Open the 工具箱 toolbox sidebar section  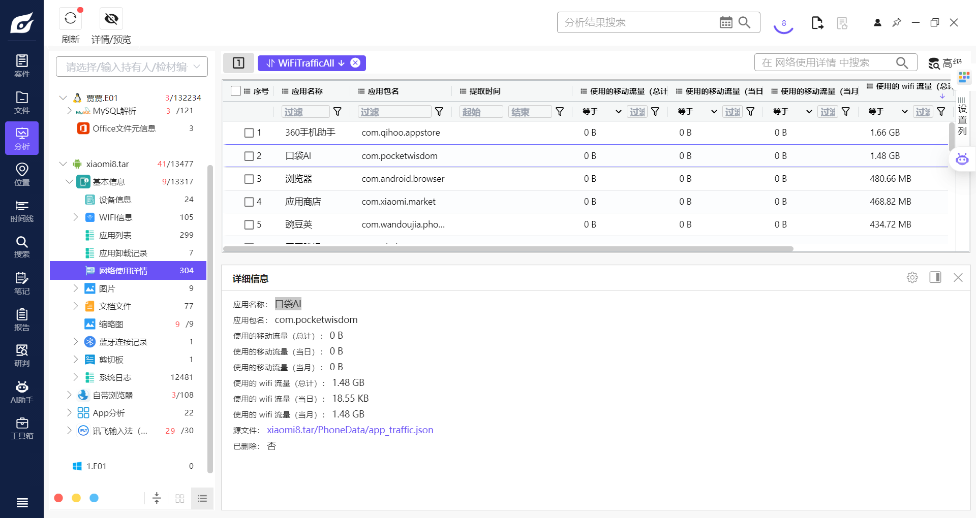[22, 428]
